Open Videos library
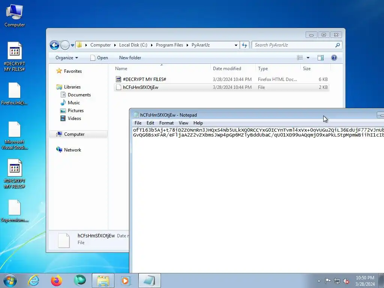 click(71, 118)
